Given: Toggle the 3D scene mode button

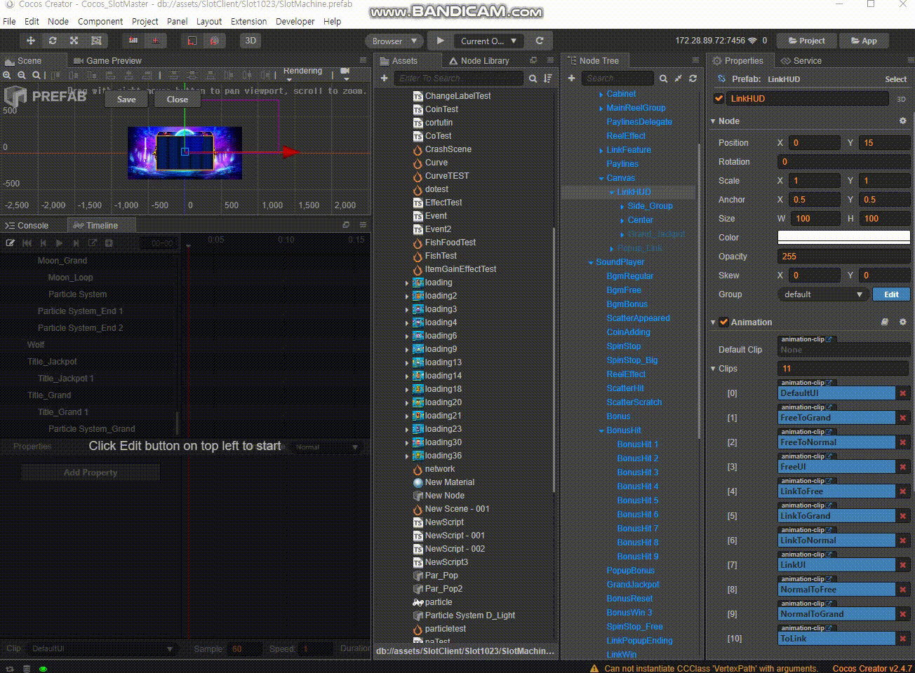Looking at the screenshot, I should tap(251, 41).
